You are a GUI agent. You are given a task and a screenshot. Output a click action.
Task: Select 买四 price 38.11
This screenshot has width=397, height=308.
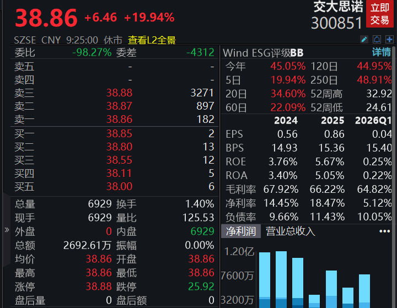119,174
